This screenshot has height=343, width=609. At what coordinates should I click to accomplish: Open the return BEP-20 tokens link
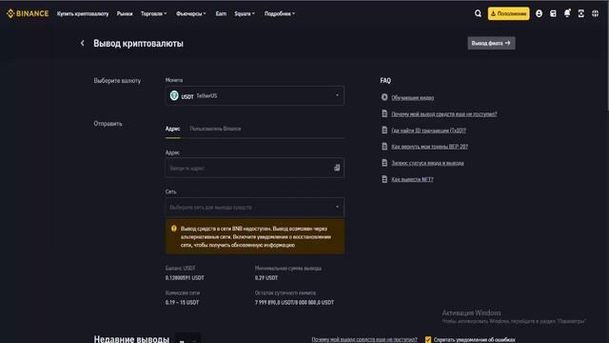[x=429, y=147]
